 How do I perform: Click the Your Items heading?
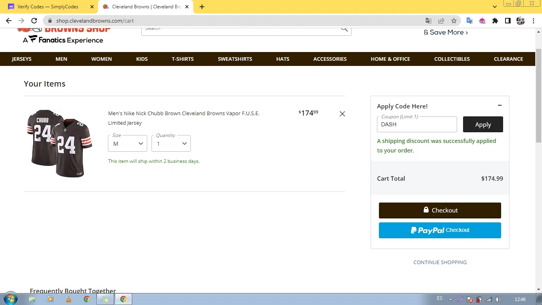click(x=44, y=84)
